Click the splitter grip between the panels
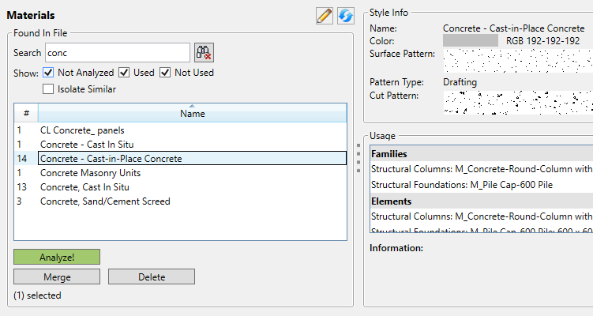This screenshot has height=316, width=593. 358,158
